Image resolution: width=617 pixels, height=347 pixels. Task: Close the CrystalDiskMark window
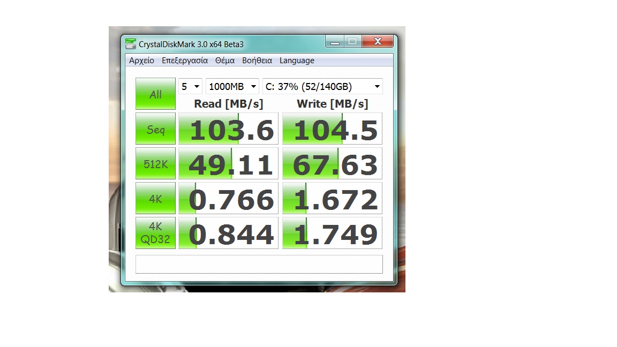[x=378, y=41]
